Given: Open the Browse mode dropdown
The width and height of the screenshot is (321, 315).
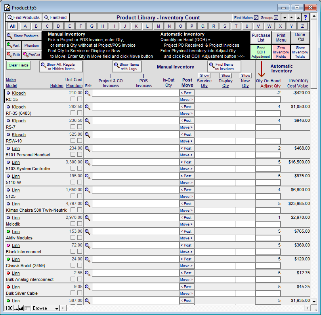Looking at the screenshot, I should (46, 308).
